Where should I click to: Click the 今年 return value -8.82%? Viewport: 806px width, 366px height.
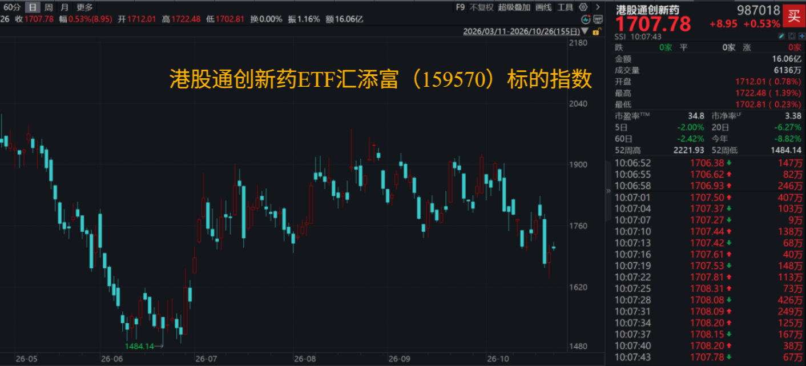pyautogui.click(x=788, y=138)
